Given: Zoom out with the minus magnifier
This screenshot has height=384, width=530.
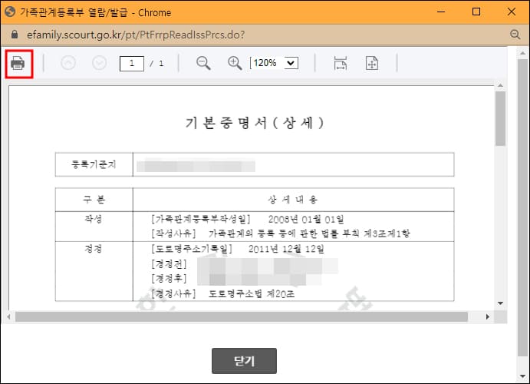Looking at the screenshot, I should click(203, 63).
